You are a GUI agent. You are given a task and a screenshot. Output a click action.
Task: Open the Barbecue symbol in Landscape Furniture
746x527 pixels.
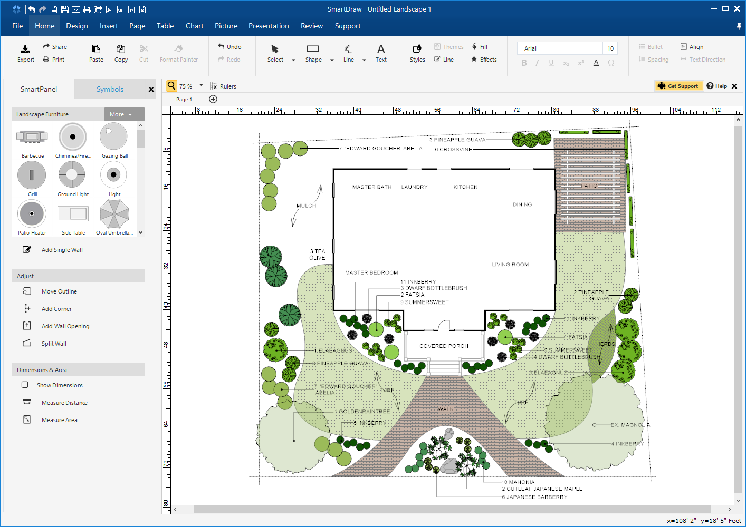(x=32, y=137)
